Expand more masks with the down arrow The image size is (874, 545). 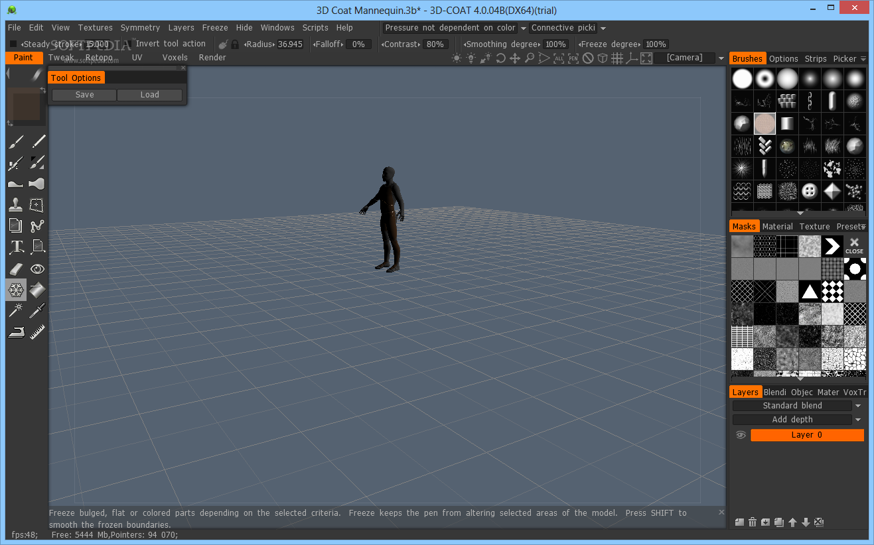800,379
